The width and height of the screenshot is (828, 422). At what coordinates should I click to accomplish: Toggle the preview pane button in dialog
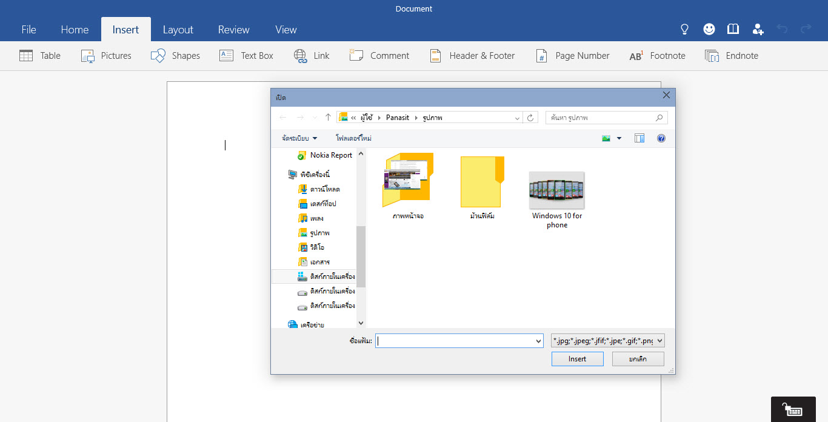(639, 138)
